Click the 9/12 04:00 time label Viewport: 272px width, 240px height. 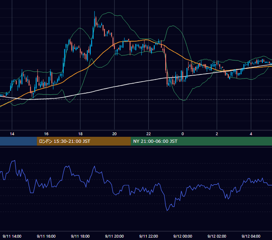[251, 236]
